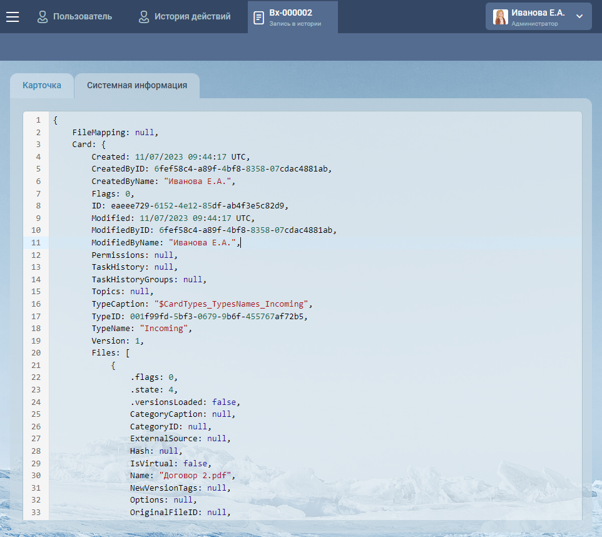Expand the user menu chevron
Image resolution: width=602 pixels, height=537 pixels.
pyautogui.click(x=579, y=17)
